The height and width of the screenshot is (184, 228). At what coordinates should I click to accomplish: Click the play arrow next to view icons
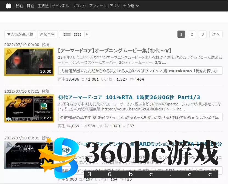point(87,34)
